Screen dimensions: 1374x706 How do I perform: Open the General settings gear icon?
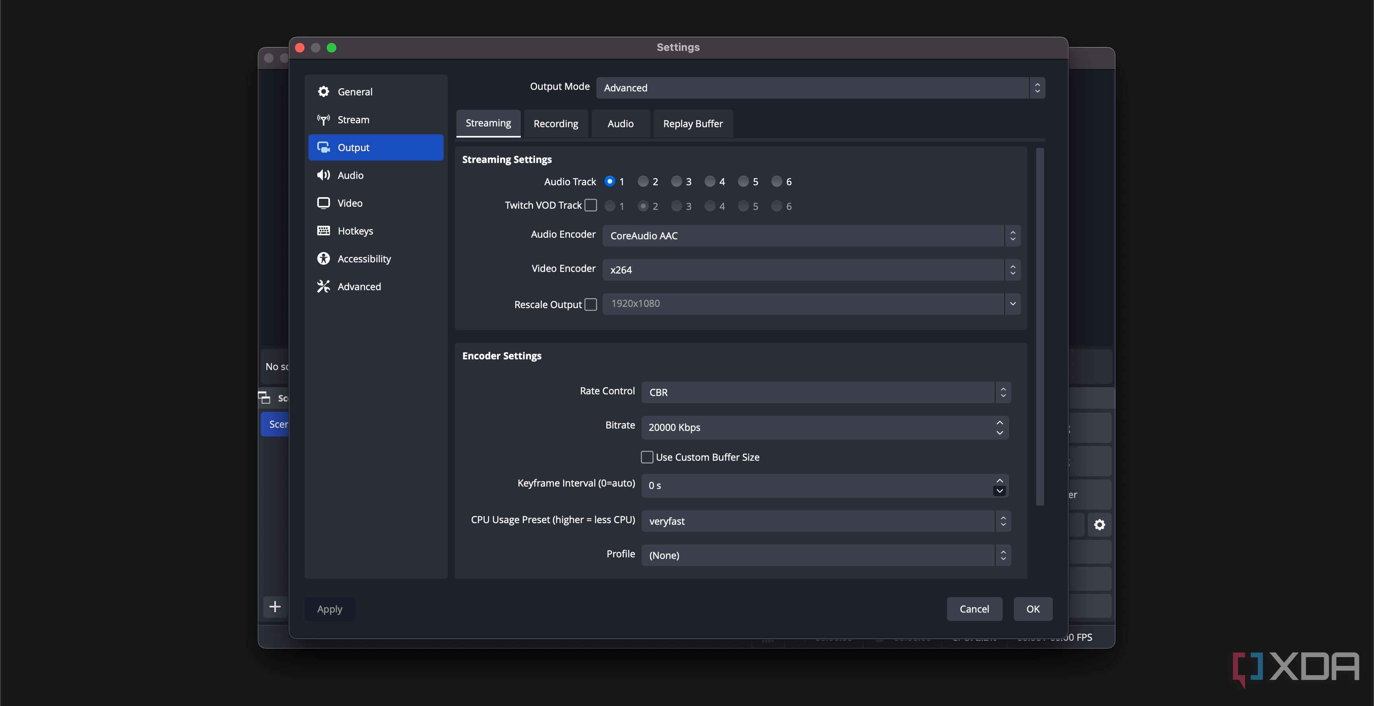[323, 92]
